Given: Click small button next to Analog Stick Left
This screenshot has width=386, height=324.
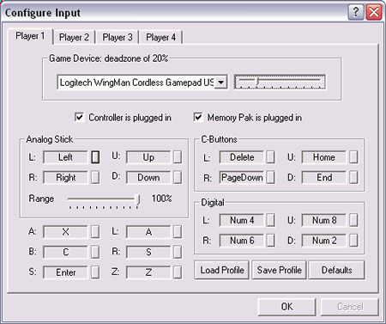Looking at the screenshot, I should (95, 157).
